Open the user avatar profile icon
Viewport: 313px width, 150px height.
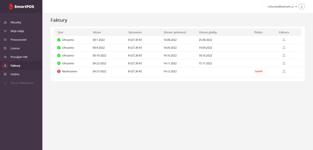pos(302,7)
